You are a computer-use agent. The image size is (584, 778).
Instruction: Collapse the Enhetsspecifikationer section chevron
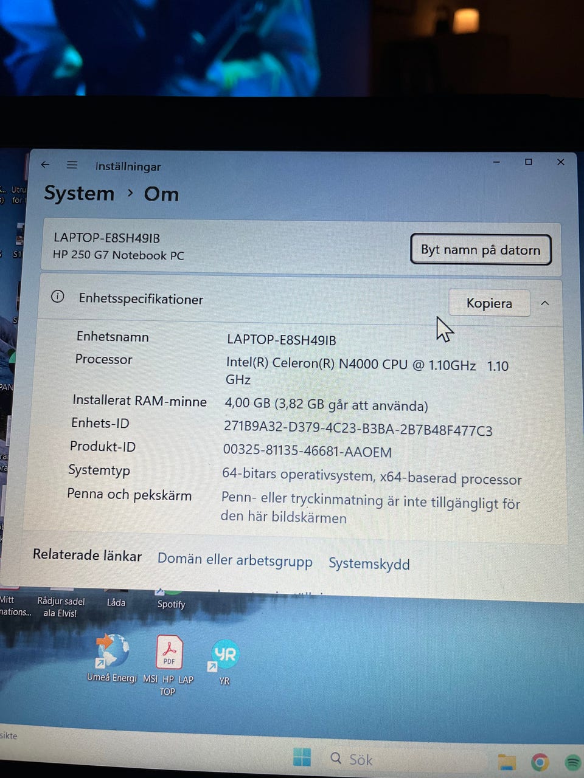[545, 303]
